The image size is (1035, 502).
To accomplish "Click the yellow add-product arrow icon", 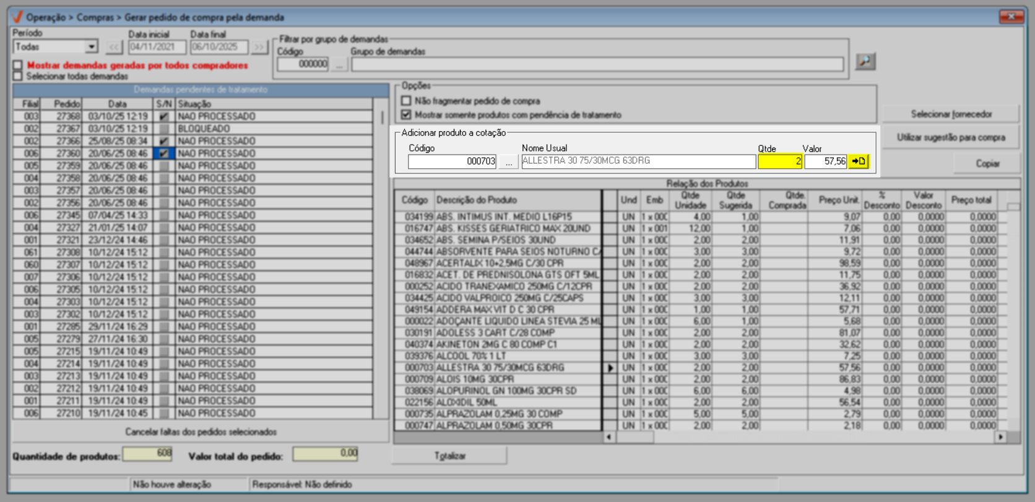I will coord(859,161).
